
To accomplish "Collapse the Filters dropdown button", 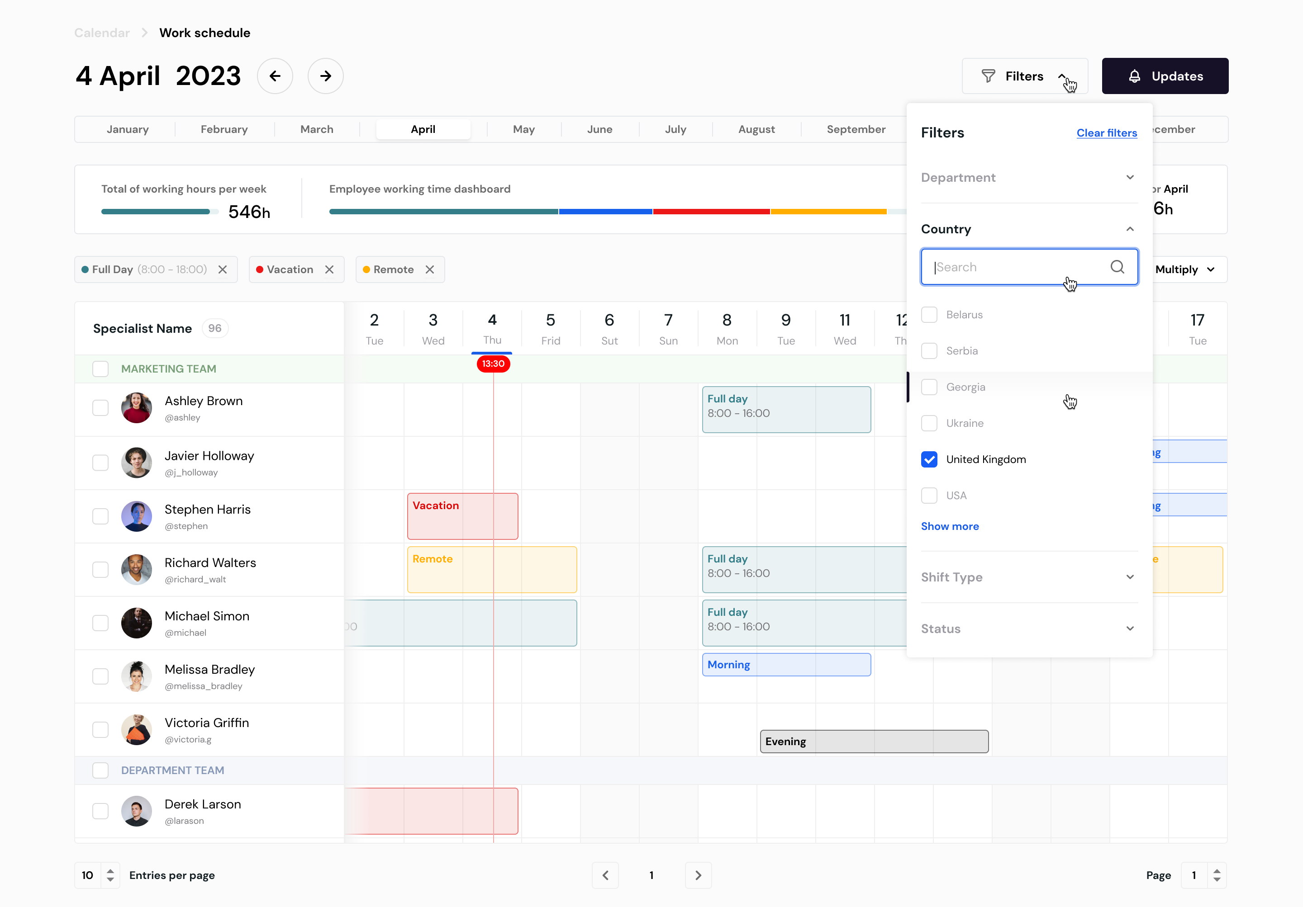I will 1024,76.
